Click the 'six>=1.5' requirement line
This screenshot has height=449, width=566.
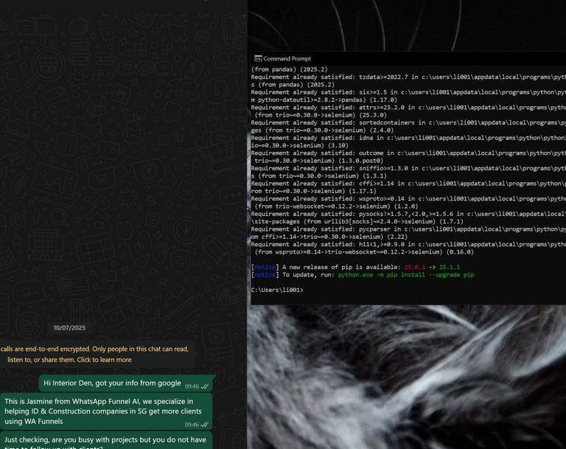(x=408, y=92)
